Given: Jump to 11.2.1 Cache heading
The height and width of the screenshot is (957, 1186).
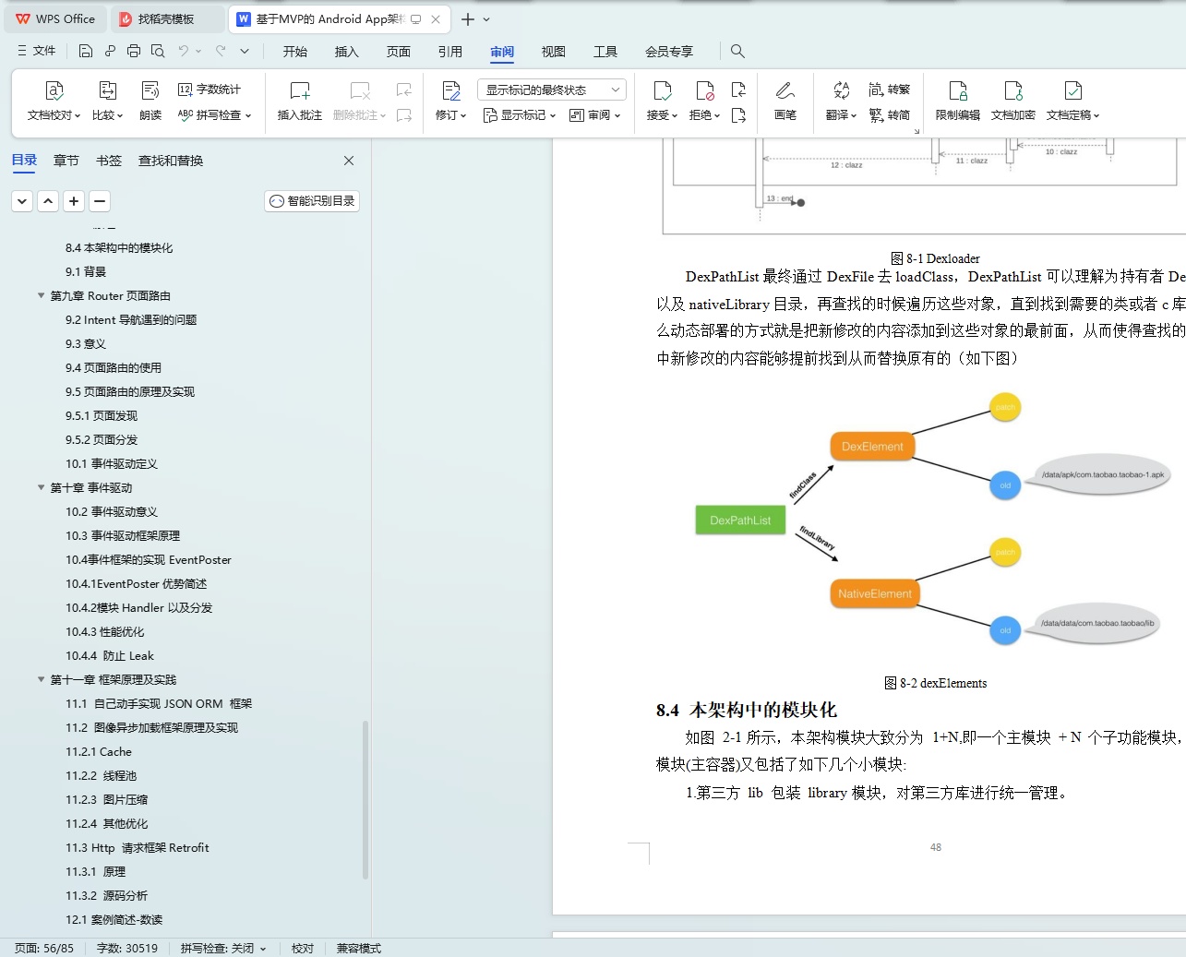Looking at the screenshot, I should pos(99,752).
